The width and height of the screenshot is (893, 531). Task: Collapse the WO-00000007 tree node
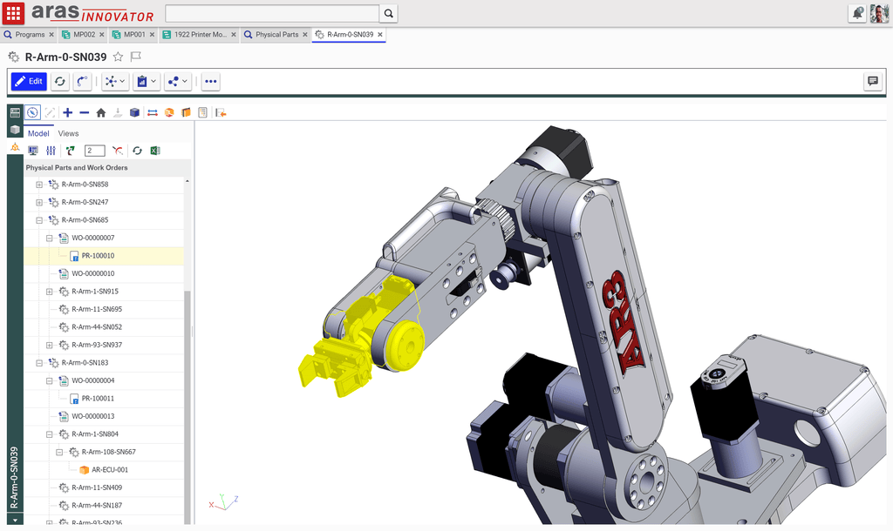(x=49, y=238)
